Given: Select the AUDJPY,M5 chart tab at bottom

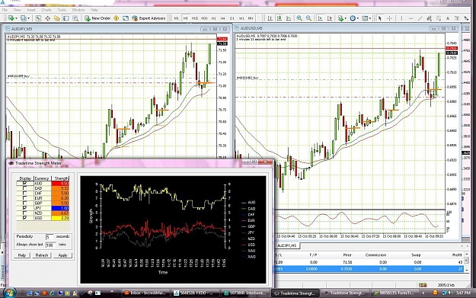Looking at the screenshot, I should 288,245.
